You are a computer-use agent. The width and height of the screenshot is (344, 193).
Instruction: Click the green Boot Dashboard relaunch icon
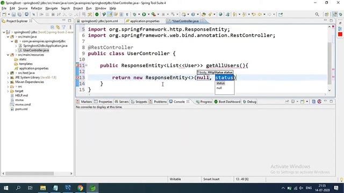pyautogui.click(x=97, y=14)
